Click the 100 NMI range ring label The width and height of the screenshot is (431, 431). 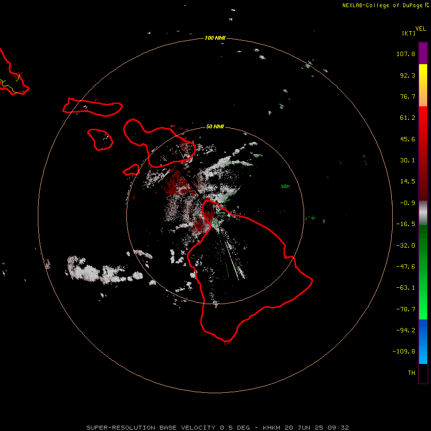coord(215,38)
